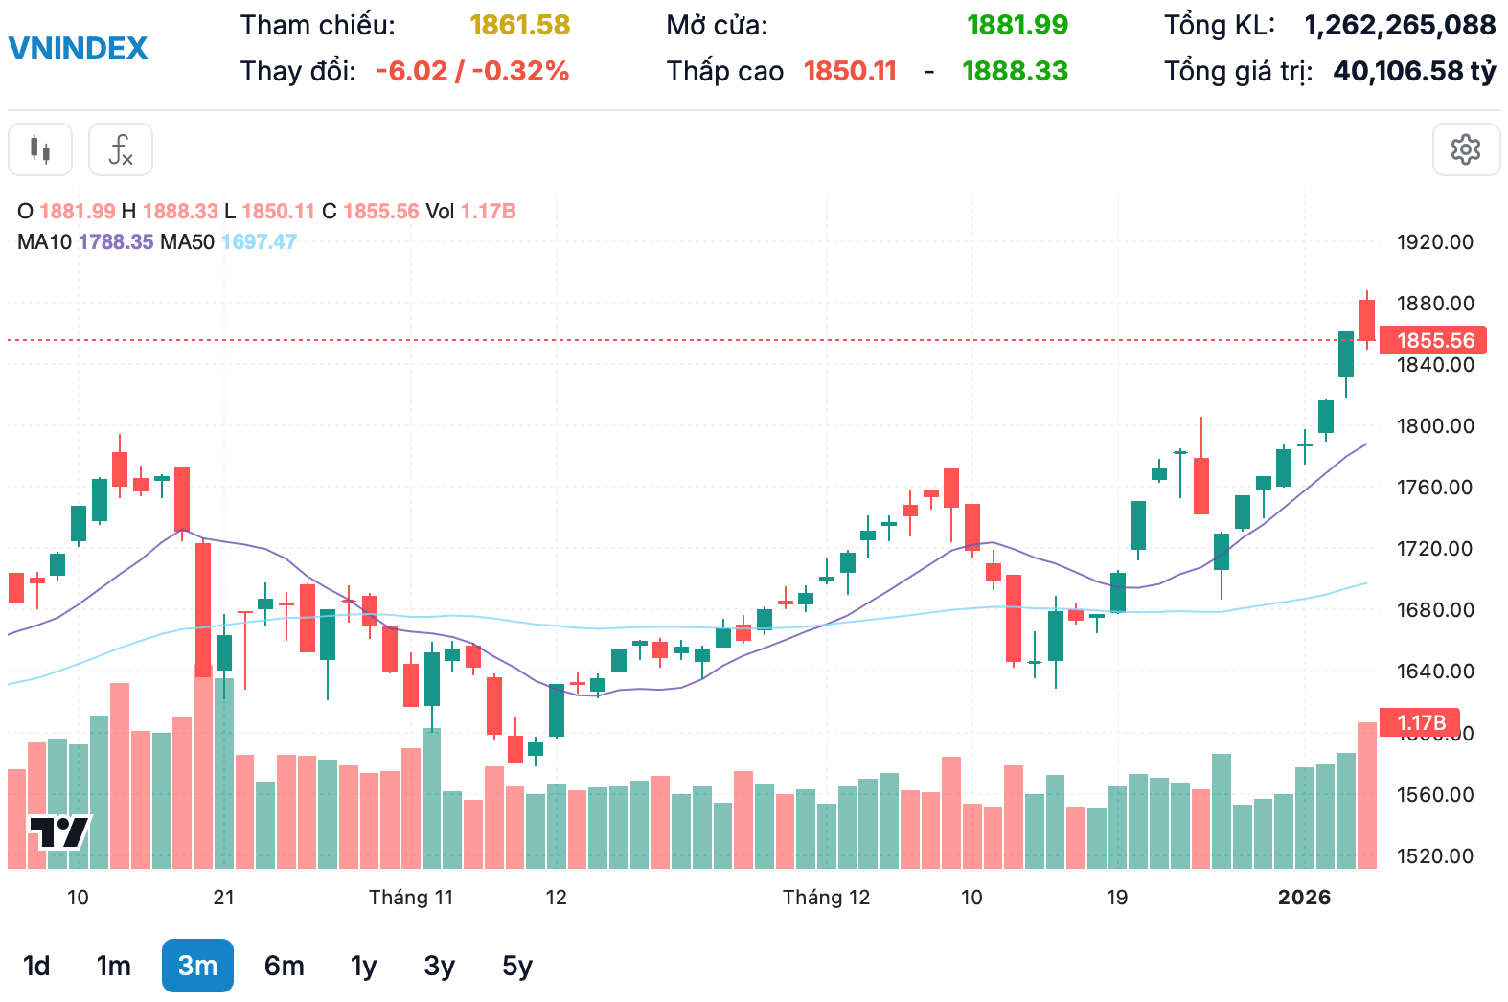
Task: Switch chart to 1y range
Action: point(364,966)
